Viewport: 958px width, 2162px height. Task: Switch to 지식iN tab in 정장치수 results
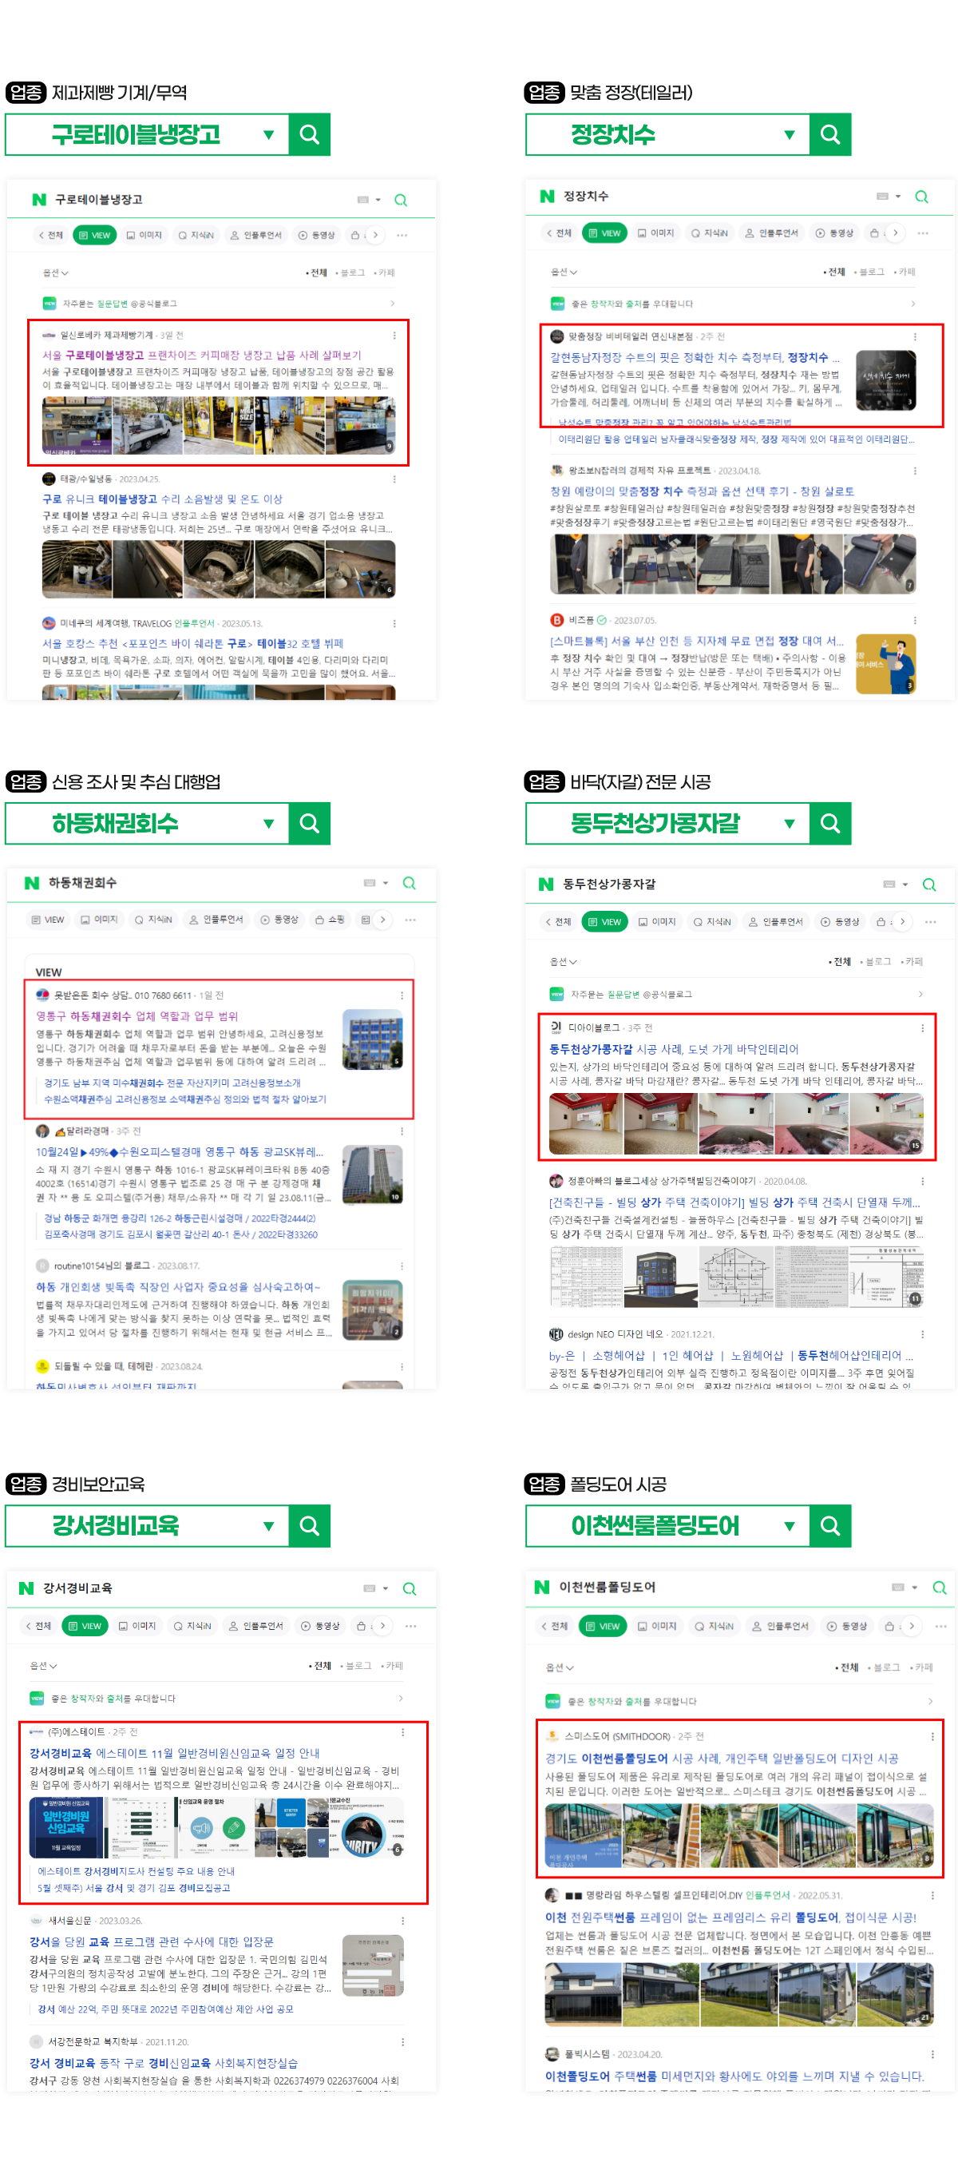tap(710, 233)
